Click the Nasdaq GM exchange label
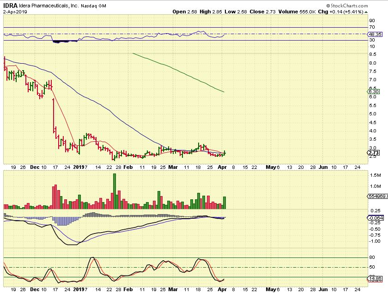Image resolution: width=388 pixels, height=293 pixels. [93, 6]
